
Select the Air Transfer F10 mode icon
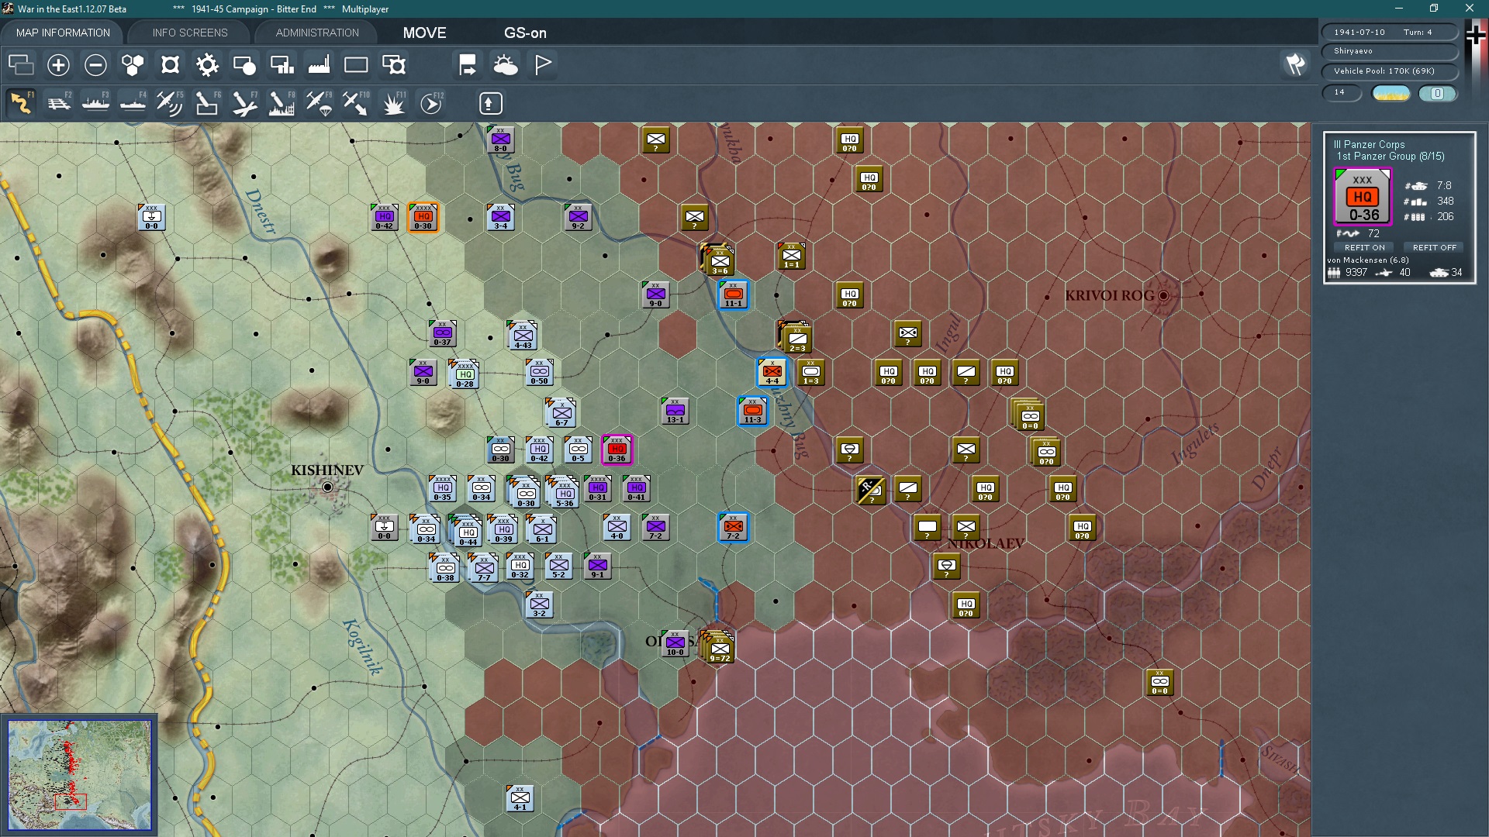coord(356,103)
